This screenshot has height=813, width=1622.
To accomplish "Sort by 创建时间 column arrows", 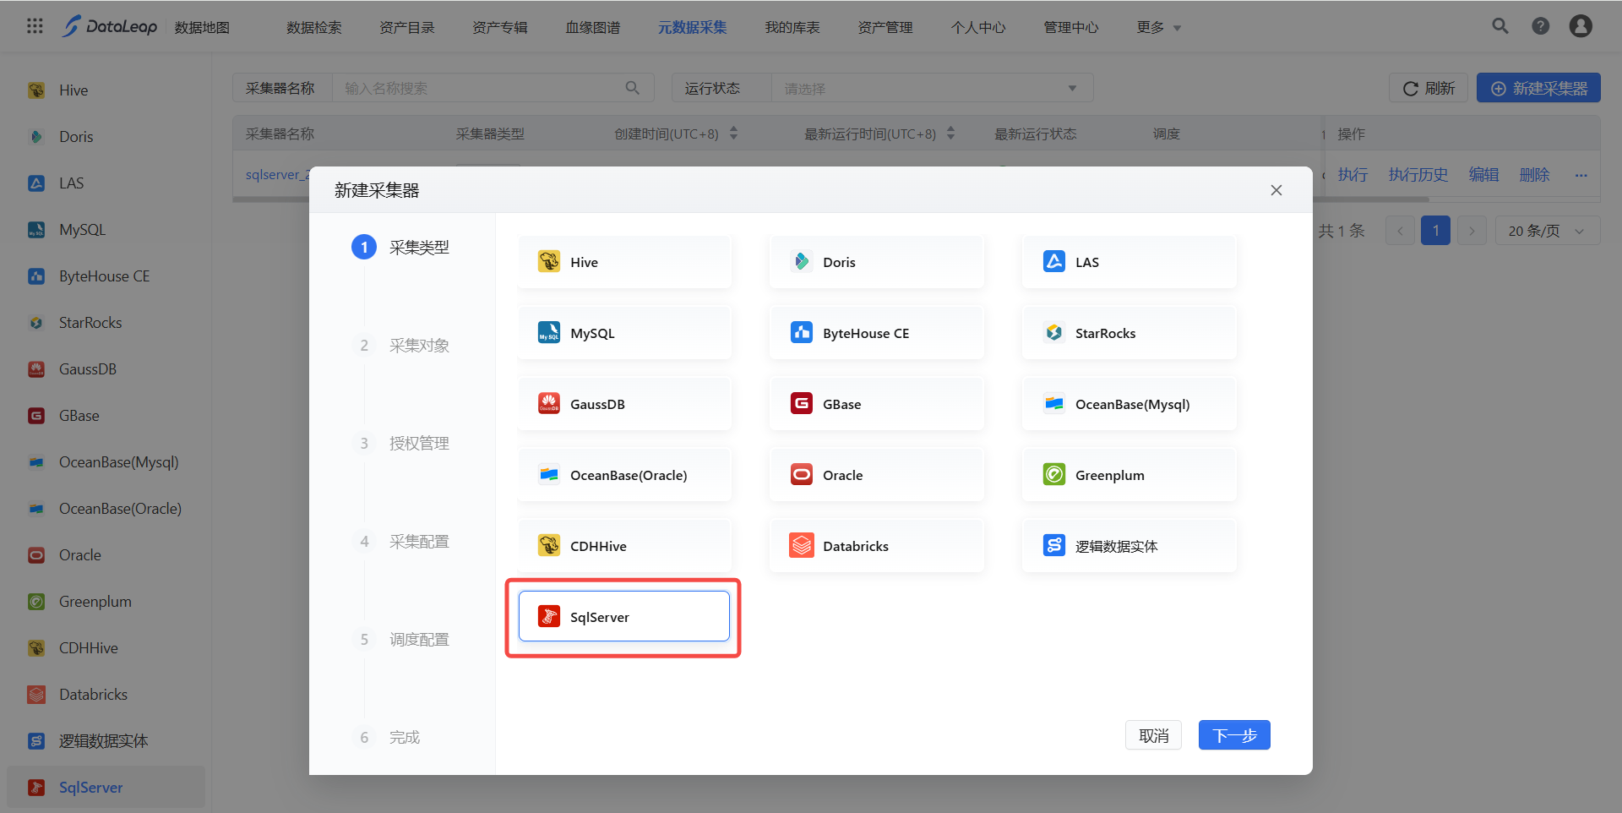I will click(733, 134).
